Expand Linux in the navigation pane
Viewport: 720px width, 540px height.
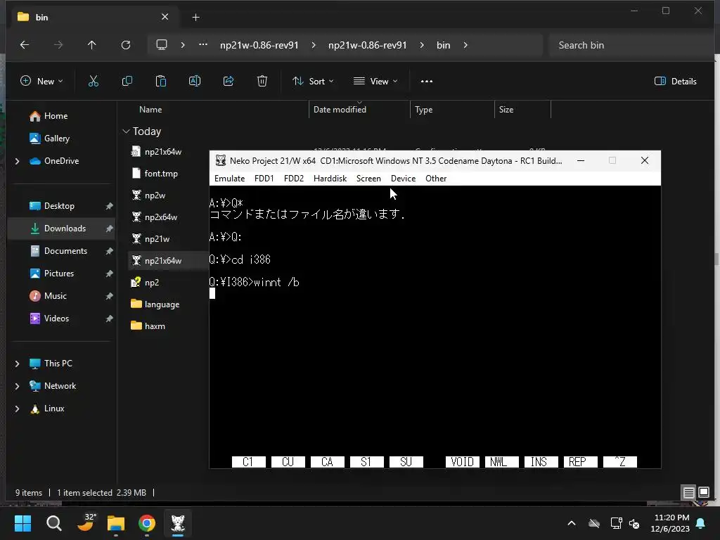[x=18, y=409]
